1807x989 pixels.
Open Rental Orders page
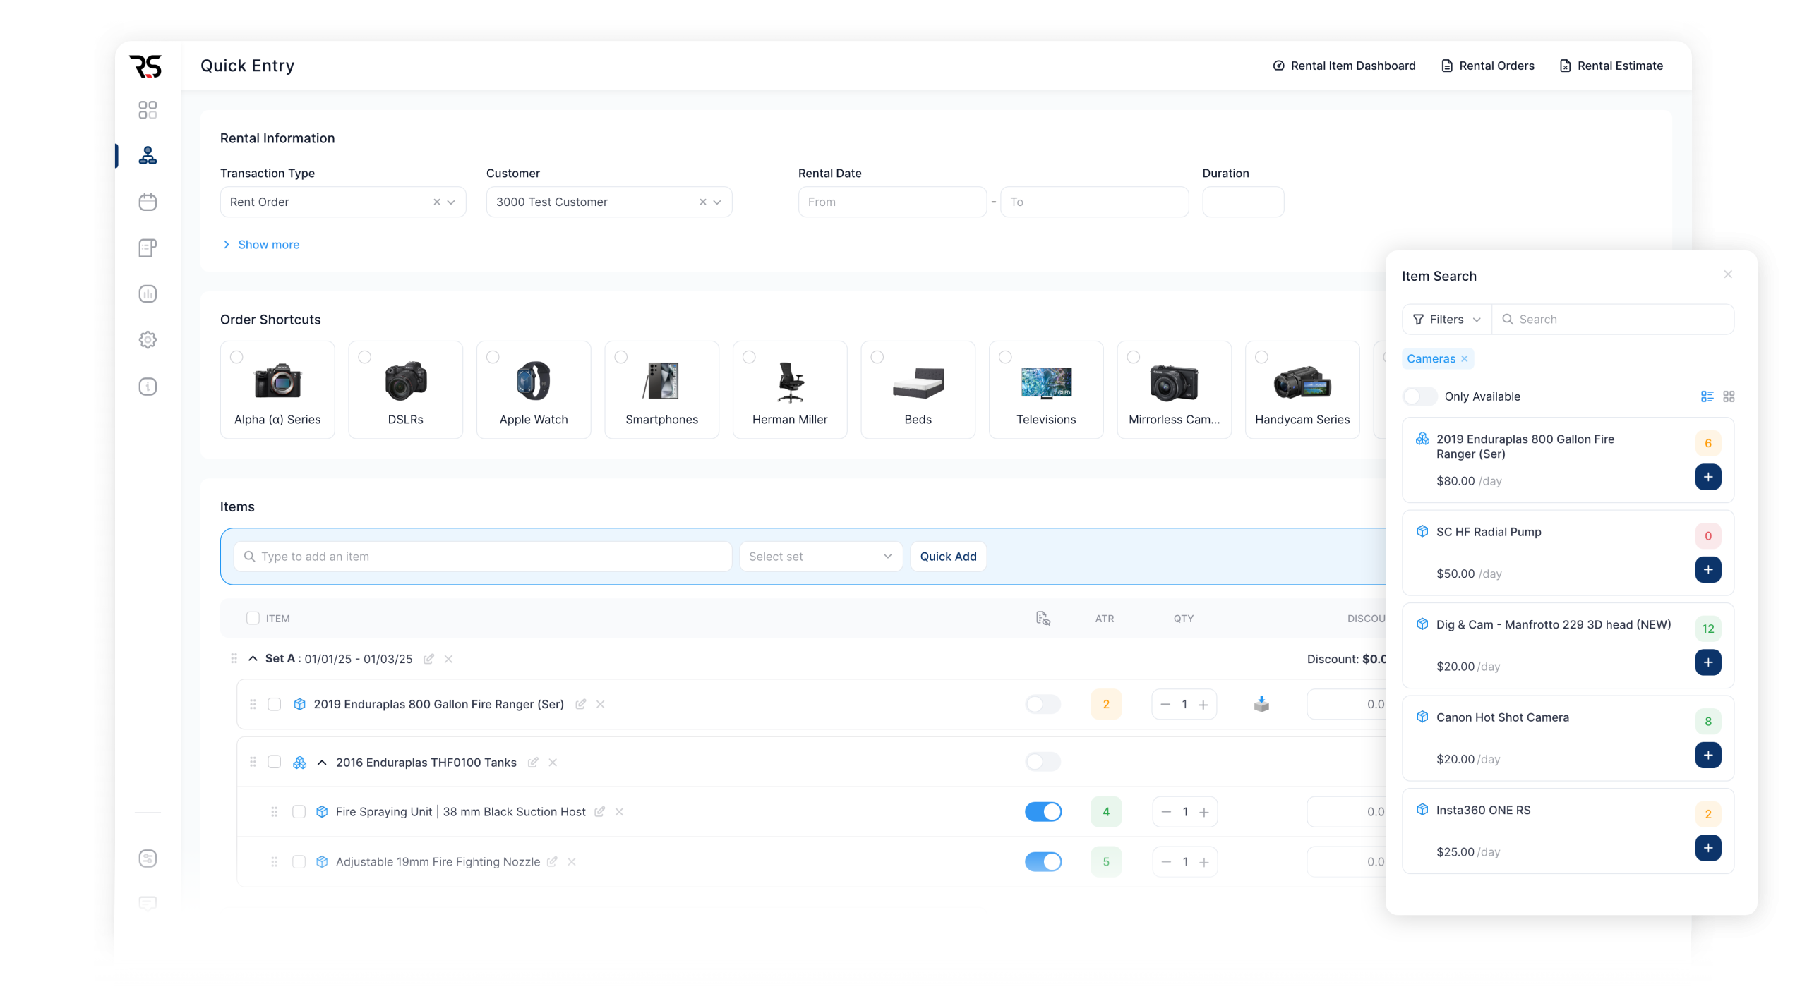pos(1487,66)
